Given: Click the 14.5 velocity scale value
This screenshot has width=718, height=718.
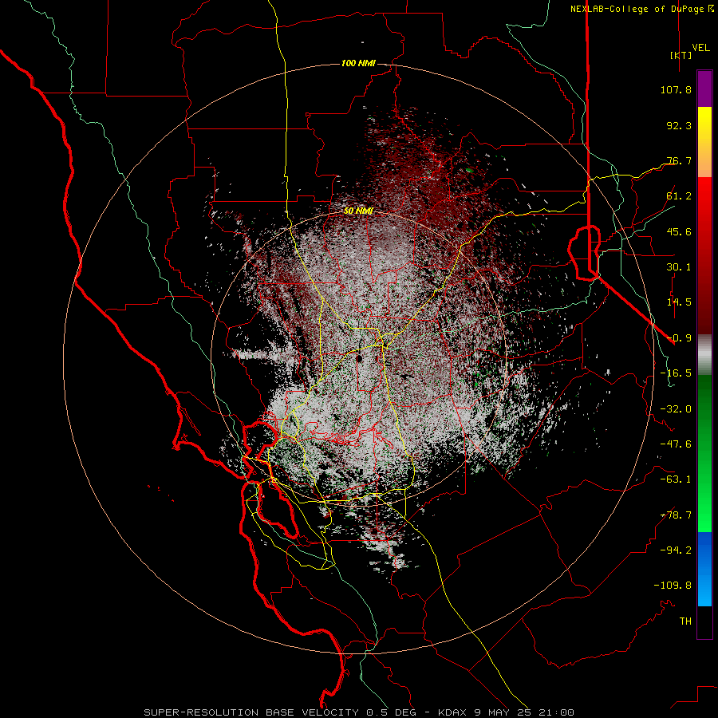Looking at the screenshot, I should point(679,302).
